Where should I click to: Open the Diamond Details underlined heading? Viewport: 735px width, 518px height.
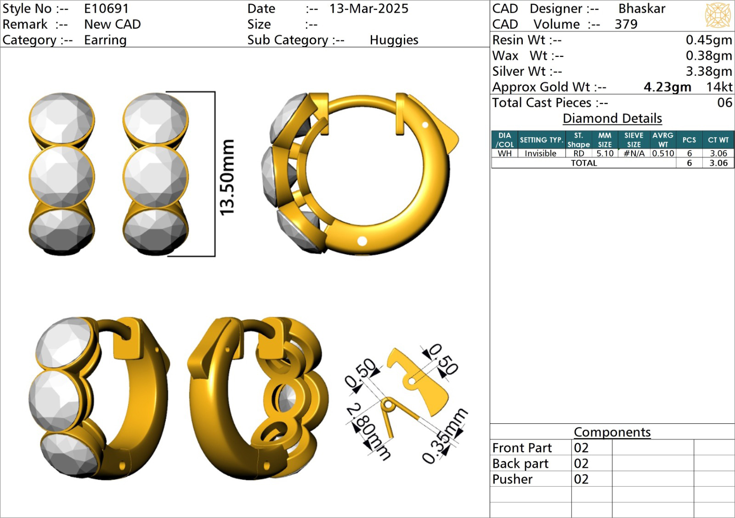[x=612, y=118]
